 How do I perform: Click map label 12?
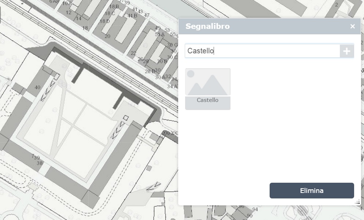68,12
